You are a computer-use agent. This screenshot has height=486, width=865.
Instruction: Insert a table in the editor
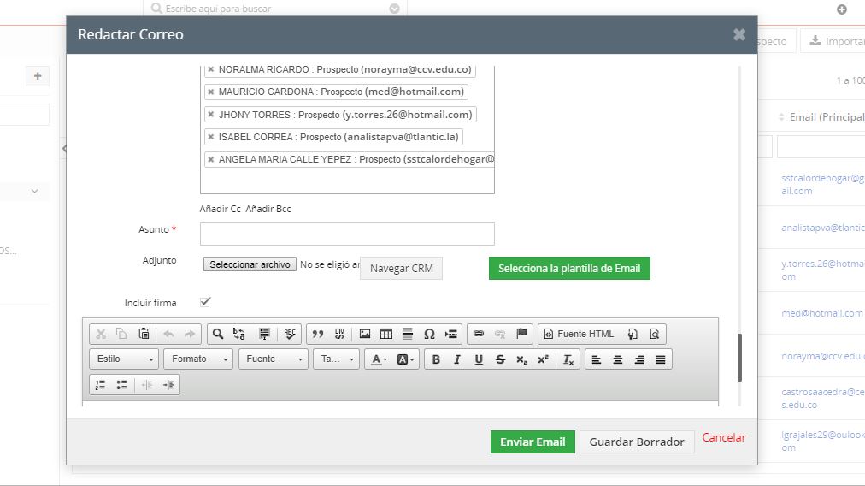386,334
